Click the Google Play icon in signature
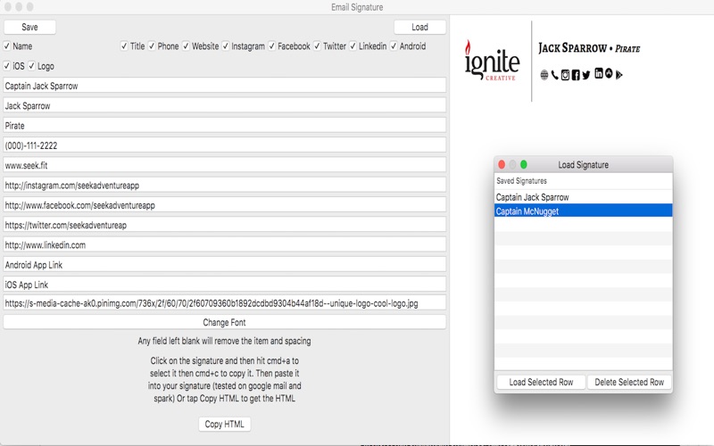This screenshot has height=446, width=714. point(619,75)
